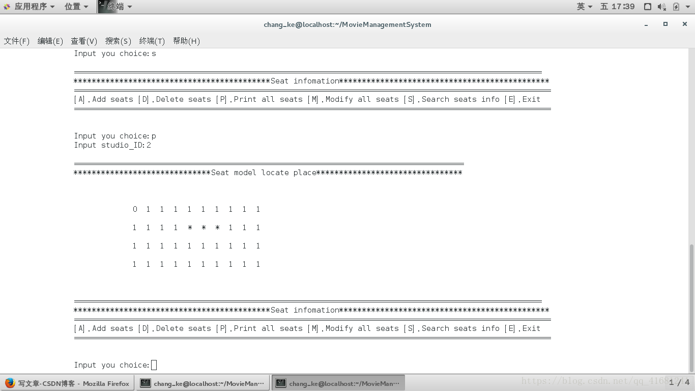Click '[D].Delete seats' in the lower menu line

pyautogui.click(x=175, y=328)
